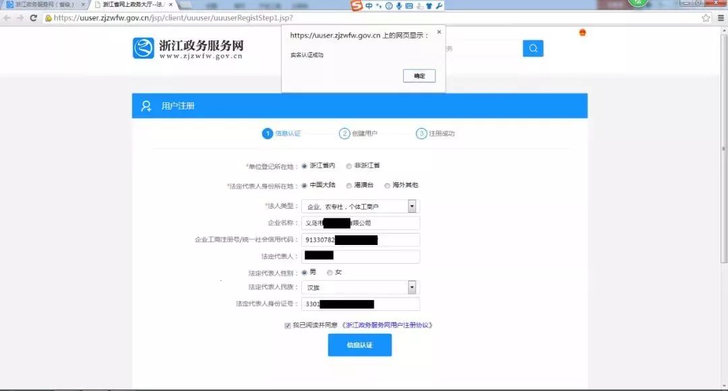Open the Sogou emoji smiley icon
The image size is (728, 391).
click(389, 6)
